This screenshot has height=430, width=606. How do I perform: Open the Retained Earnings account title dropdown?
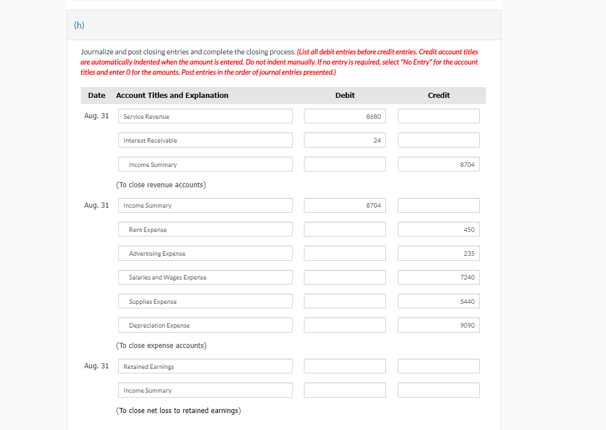[x=205, y=366]
